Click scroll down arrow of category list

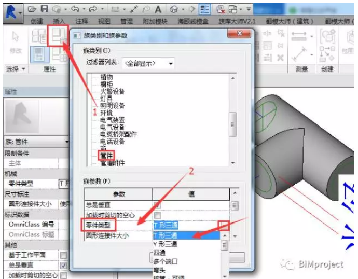point(233,163)
